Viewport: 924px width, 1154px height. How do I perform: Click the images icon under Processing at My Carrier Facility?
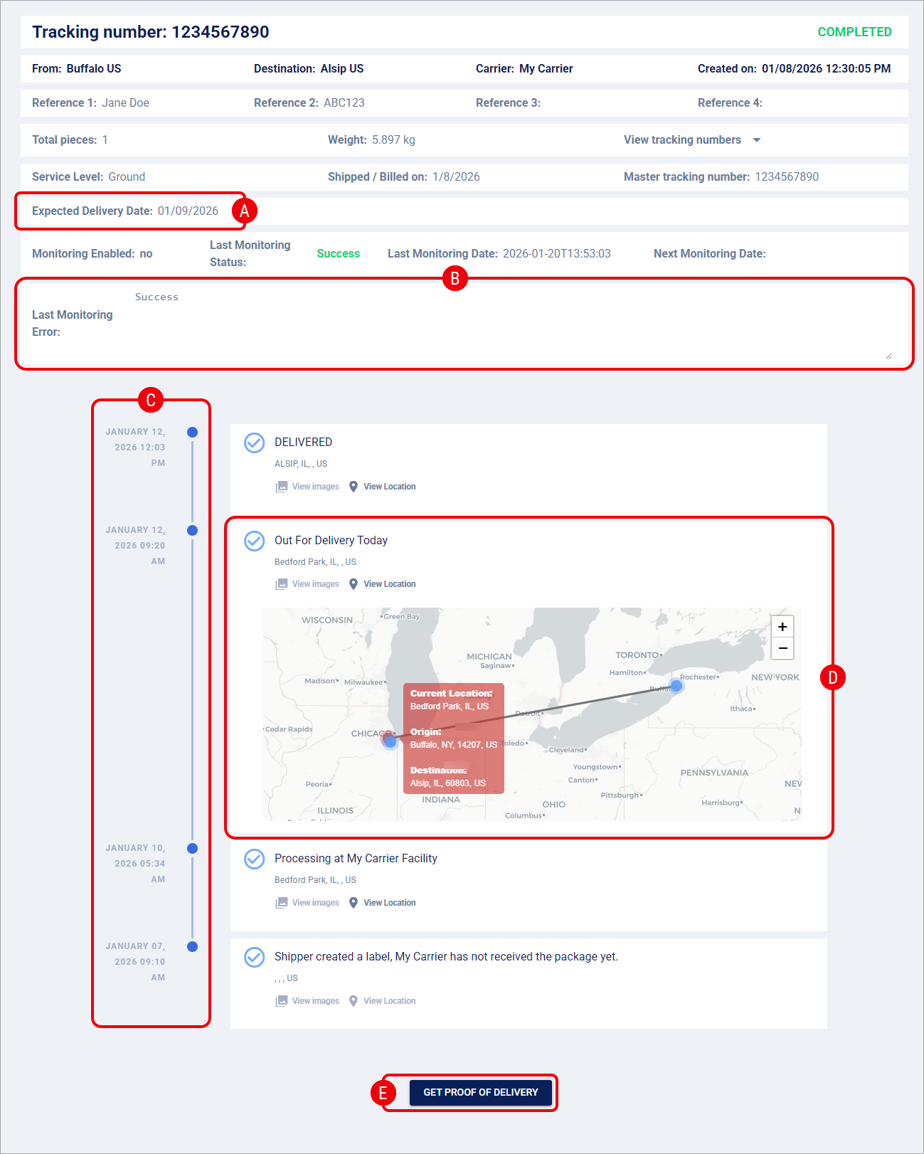pos(282,903)
